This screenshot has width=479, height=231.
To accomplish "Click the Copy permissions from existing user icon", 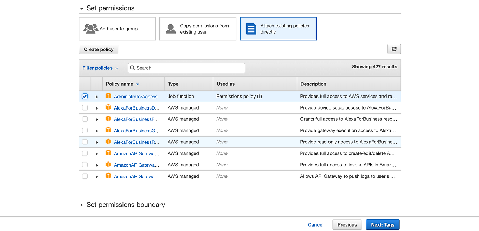I will (x=170, y=29).
